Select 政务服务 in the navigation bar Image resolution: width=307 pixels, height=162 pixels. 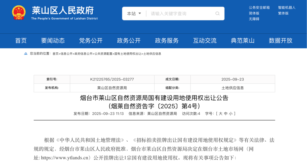167,40
